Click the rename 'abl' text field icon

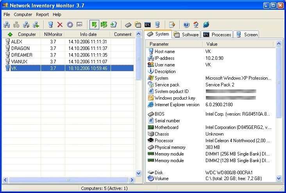click(x=79, y=25)
